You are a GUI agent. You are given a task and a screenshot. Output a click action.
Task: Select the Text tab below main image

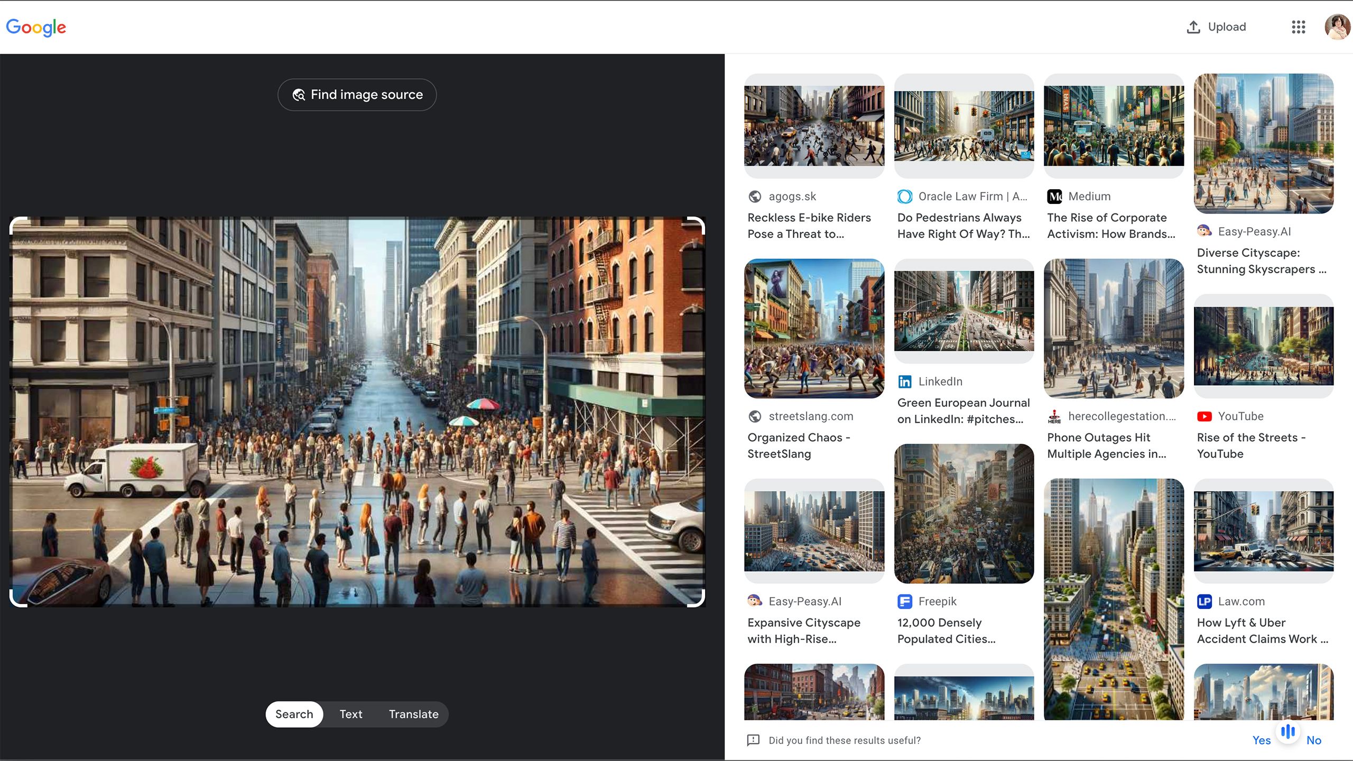(351, 713)
